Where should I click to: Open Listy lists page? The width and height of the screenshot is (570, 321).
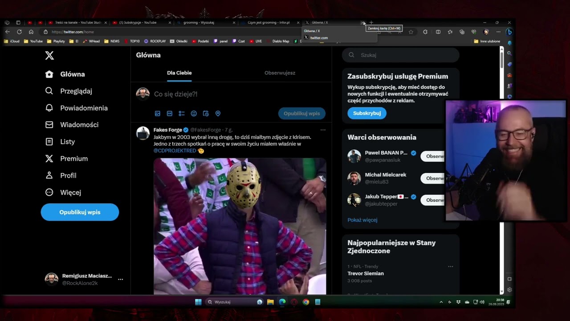(60, 142)
